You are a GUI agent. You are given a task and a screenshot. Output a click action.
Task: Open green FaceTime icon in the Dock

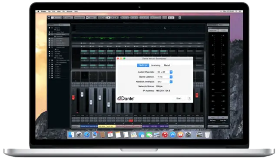[149, 135]
